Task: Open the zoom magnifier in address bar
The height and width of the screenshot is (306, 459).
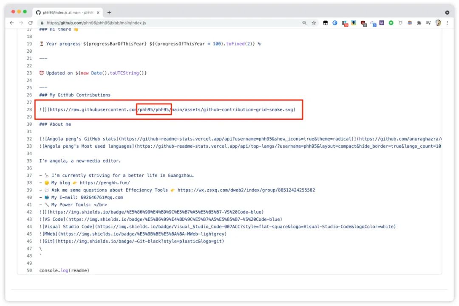Action: (x=304, y=23)
